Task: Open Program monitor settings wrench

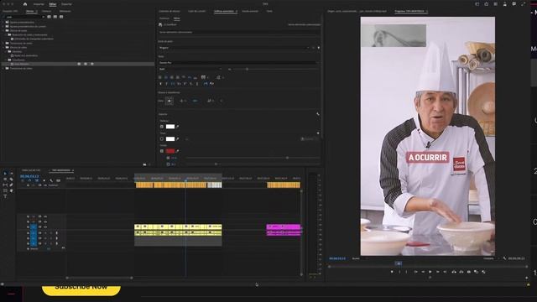Action: tap(505, 258)
